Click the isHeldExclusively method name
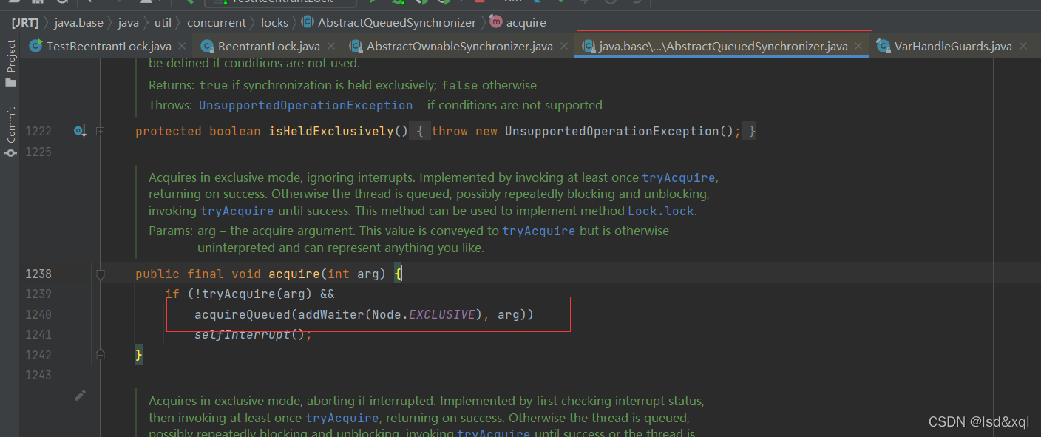 [x=331, y=131]
